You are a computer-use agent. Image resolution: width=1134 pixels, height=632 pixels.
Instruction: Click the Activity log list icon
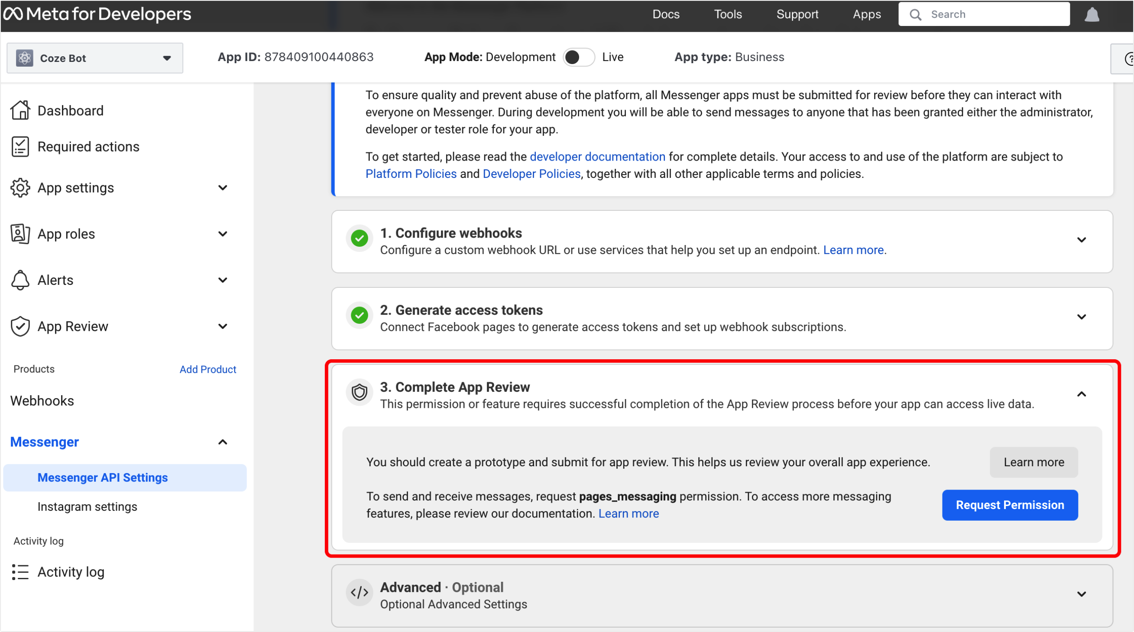pyautogui.click(x=20, y=572)
